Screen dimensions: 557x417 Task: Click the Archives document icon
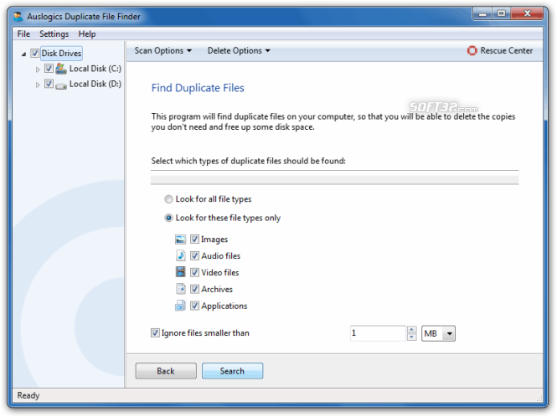tap(180, 289)
